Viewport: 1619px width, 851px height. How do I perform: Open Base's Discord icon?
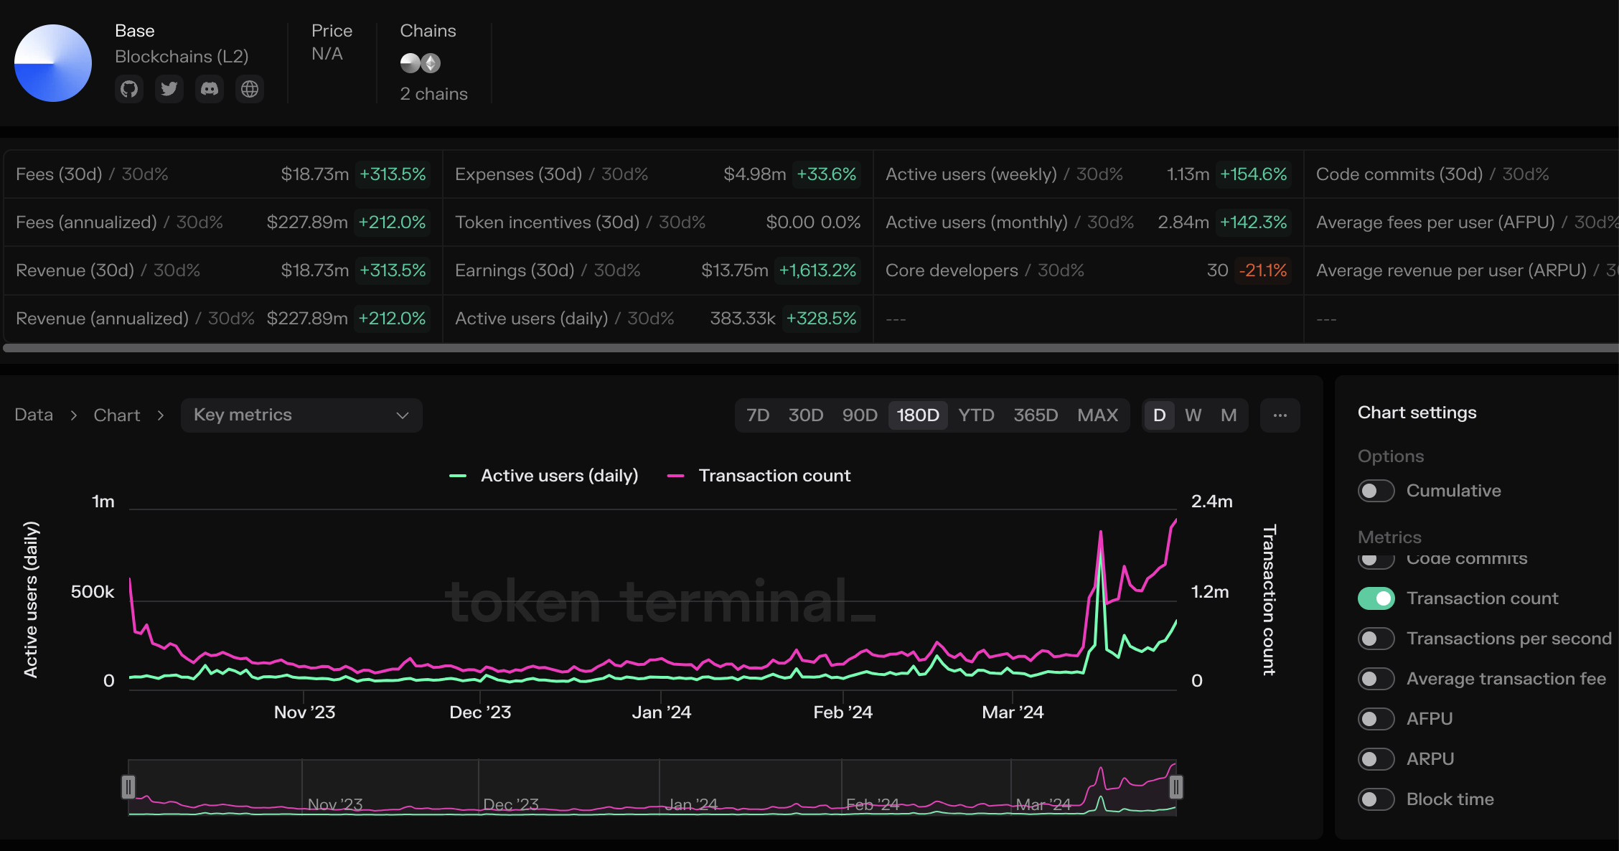pyautogui.click(x=210, y=89)
